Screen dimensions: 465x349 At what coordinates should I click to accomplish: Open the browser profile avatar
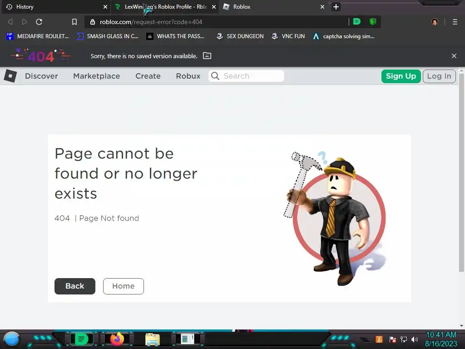tap(435, 22)
